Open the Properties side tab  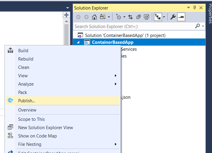210,14
